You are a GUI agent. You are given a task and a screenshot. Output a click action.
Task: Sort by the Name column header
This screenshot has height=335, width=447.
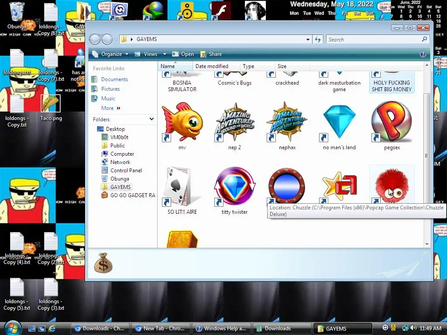(x=175, y=66)
